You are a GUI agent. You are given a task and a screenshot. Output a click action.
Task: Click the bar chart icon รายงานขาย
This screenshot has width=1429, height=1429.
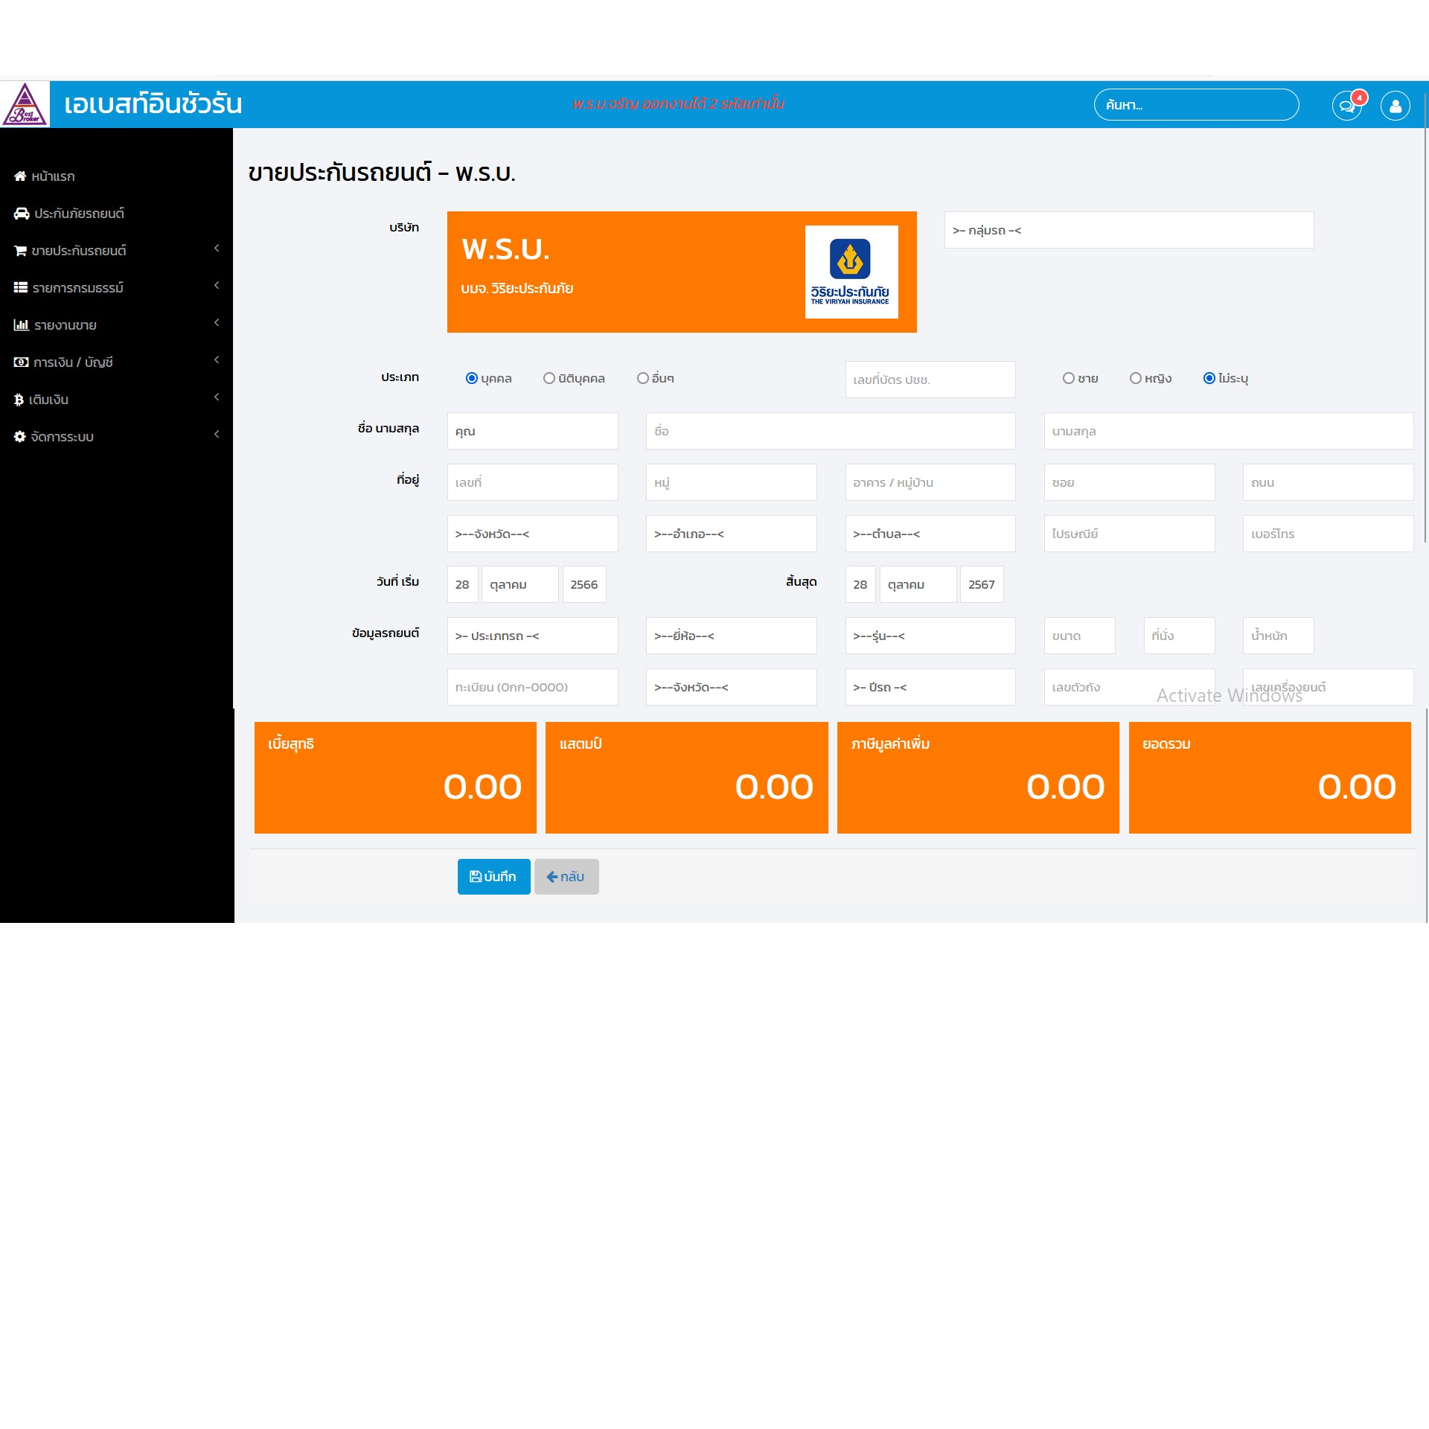pyautogui.click(x=21, y=325)
